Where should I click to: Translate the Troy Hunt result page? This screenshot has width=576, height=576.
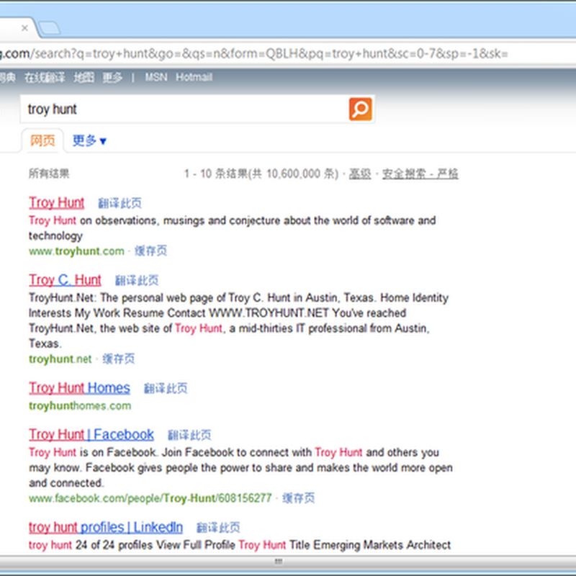(x=120, y=203)
